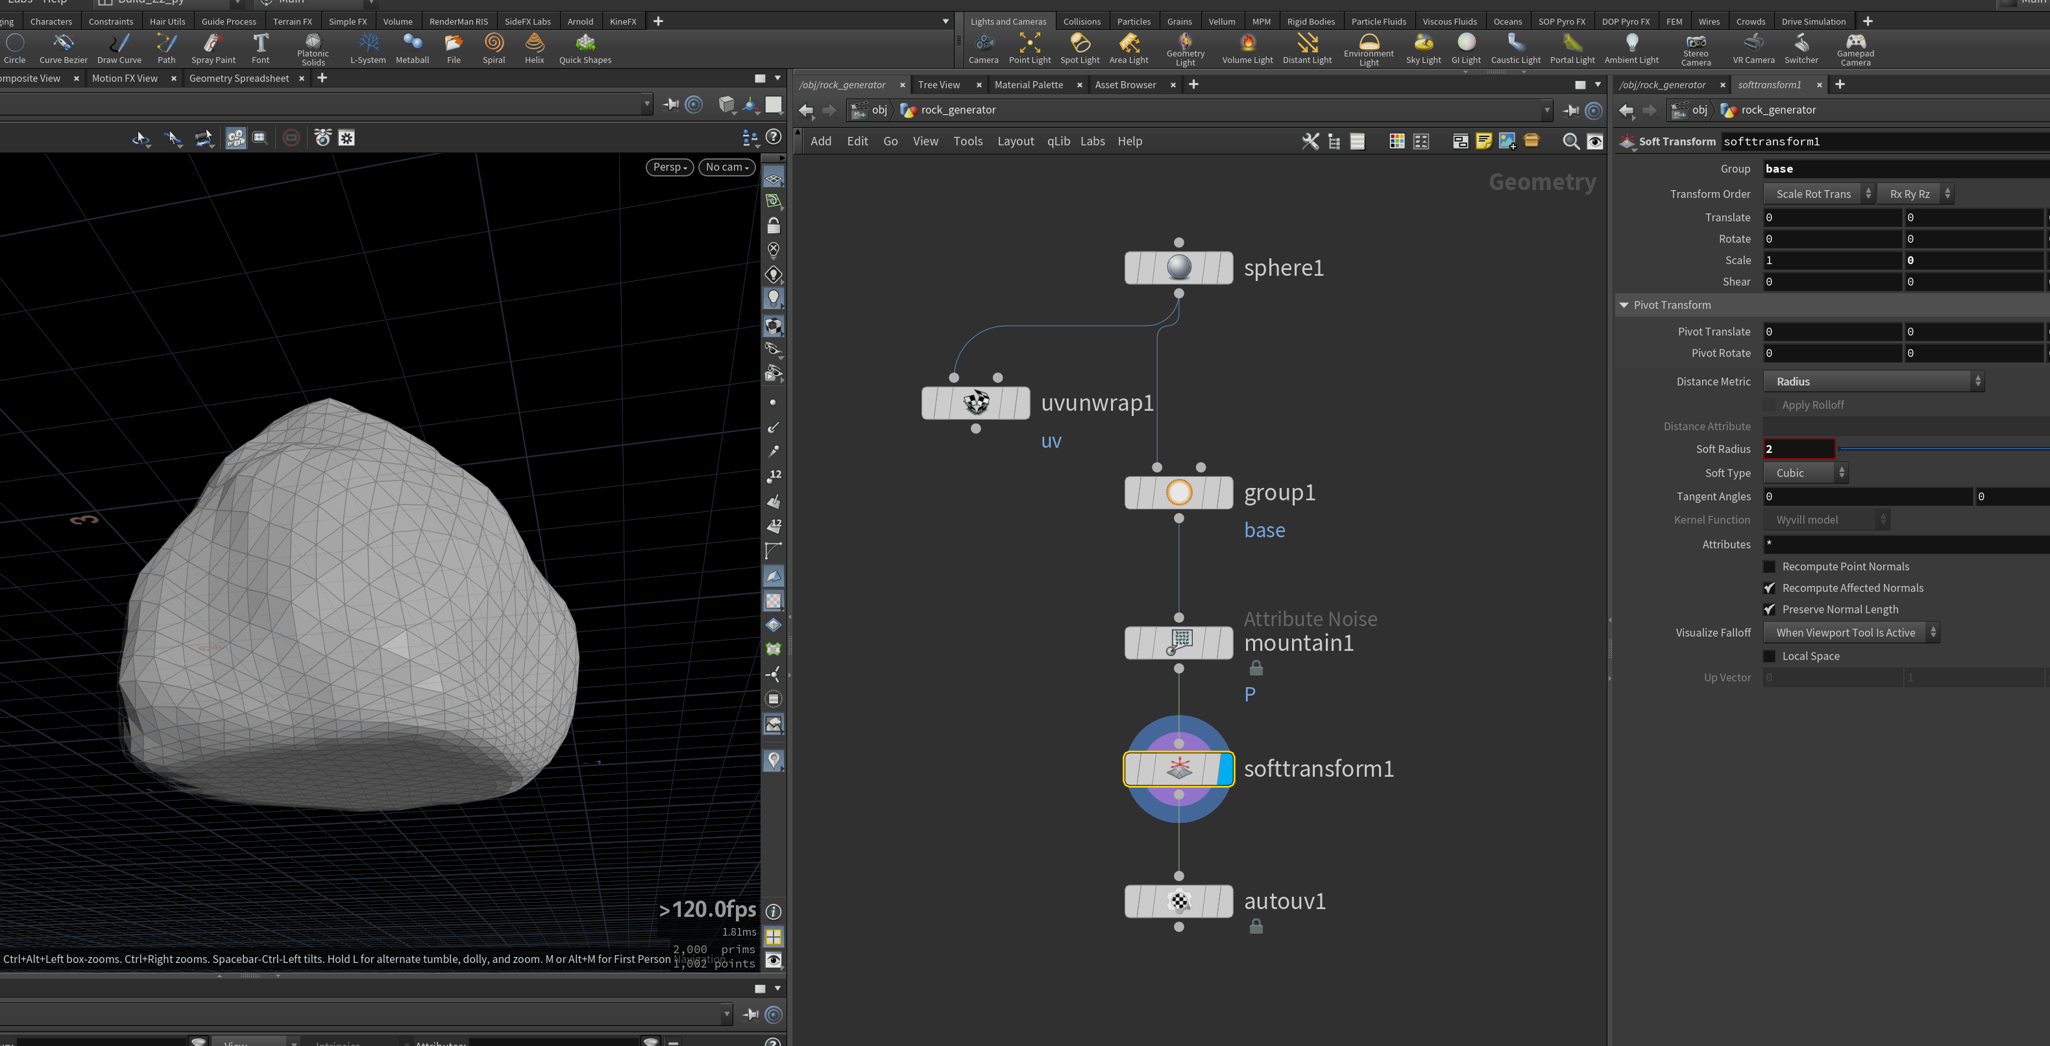Click the No cam camera button
This screenshot has width=2050, height=1046.
point(727,167)
